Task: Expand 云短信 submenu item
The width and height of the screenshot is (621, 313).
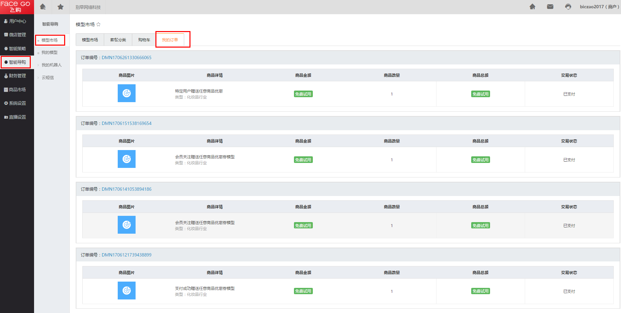Action: [x=48, y=78]
